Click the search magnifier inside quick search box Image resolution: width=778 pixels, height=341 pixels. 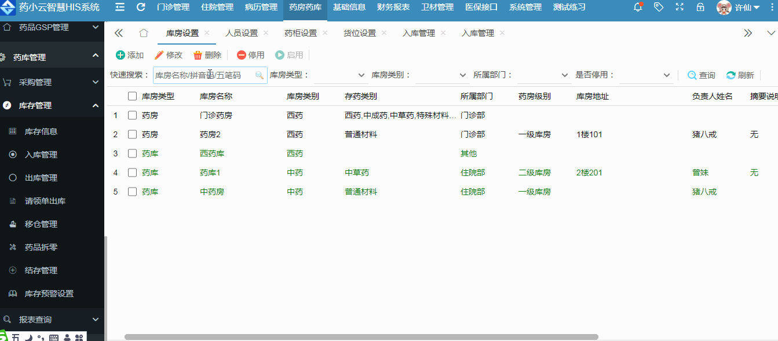[x=260, y=75]
